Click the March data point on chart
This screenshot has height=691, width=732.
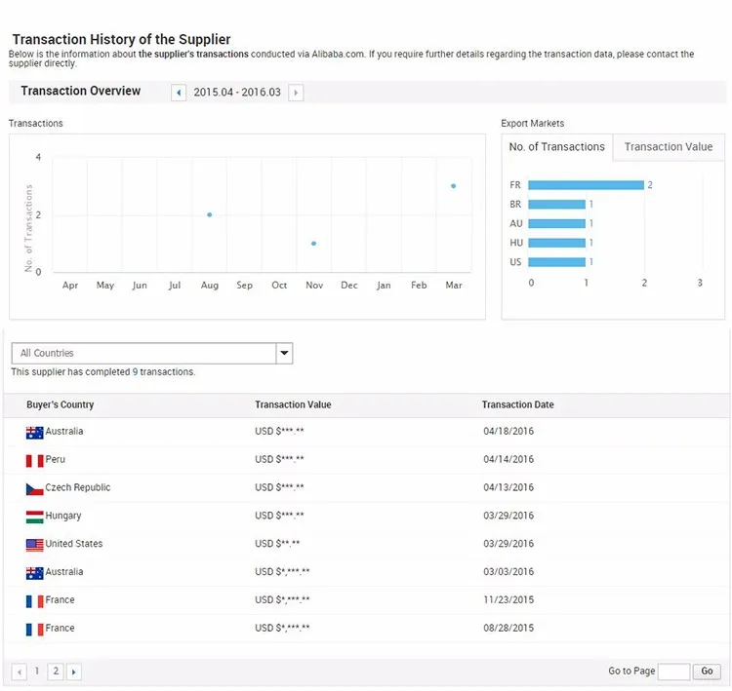453,186
